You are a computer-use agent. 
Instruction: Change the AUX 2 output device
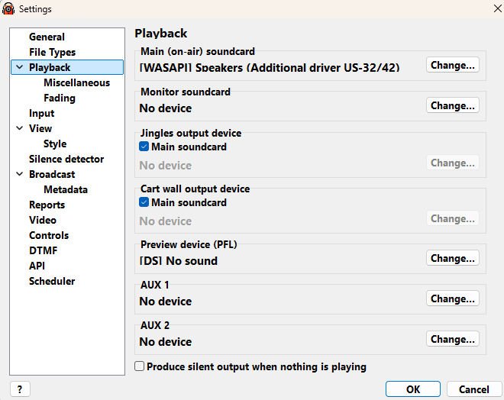(x=453, y=339)
